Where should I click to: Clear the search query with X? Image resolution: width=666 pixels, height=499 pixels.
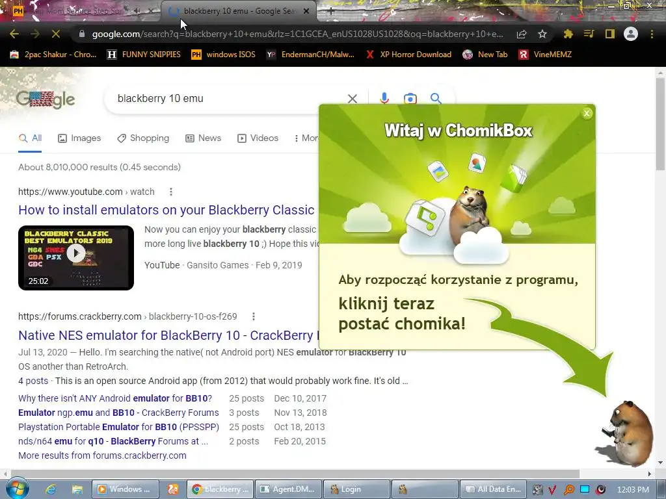352,99
